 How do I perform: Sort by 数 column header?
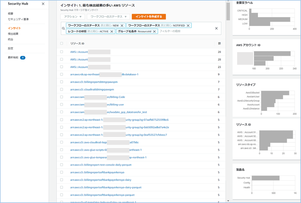[x=219, y=43]
